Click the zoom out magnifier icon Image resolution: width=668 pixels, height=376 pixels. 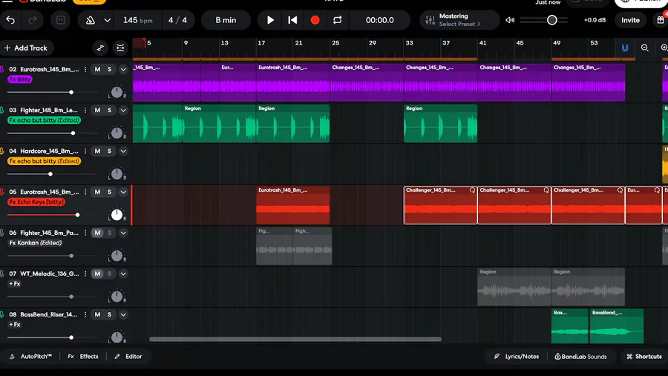(645, 48)
